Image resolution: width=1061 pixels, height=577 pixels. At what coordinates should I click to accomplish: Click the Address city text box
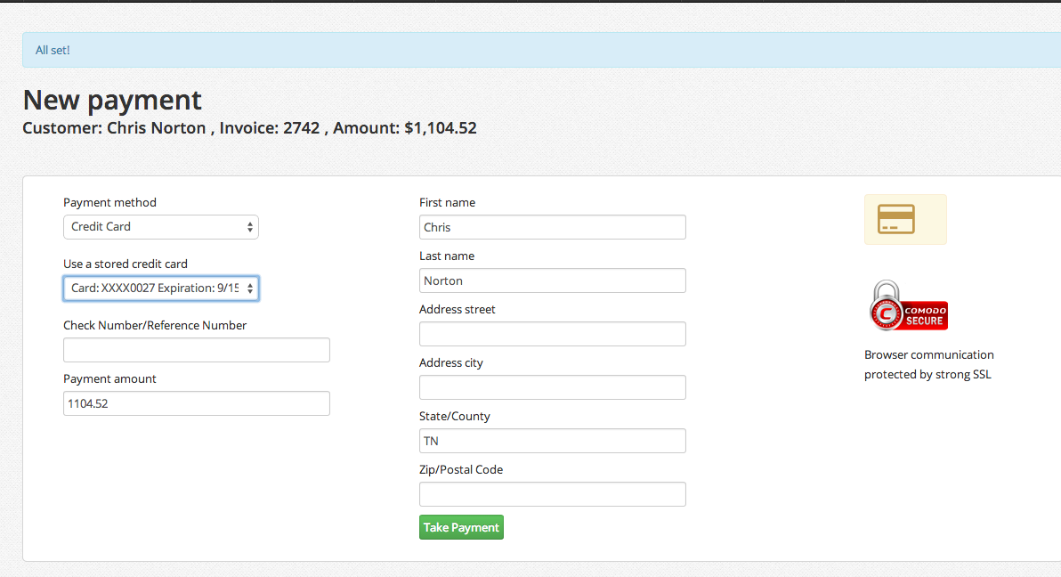coord(552,387)
